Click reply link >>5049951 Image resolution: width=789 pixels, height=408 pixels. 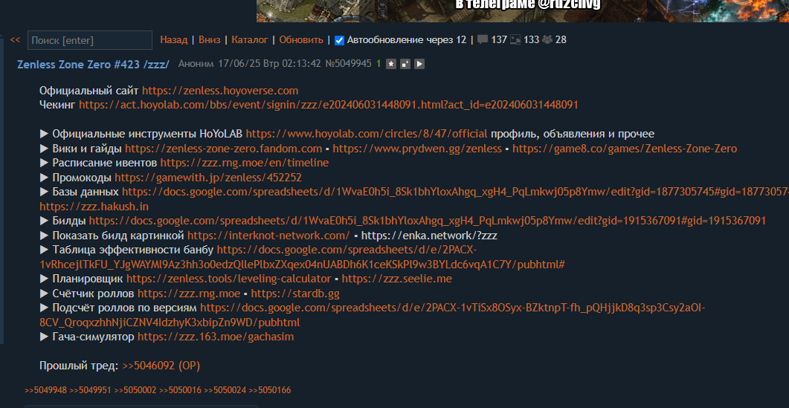pos(91,390)
